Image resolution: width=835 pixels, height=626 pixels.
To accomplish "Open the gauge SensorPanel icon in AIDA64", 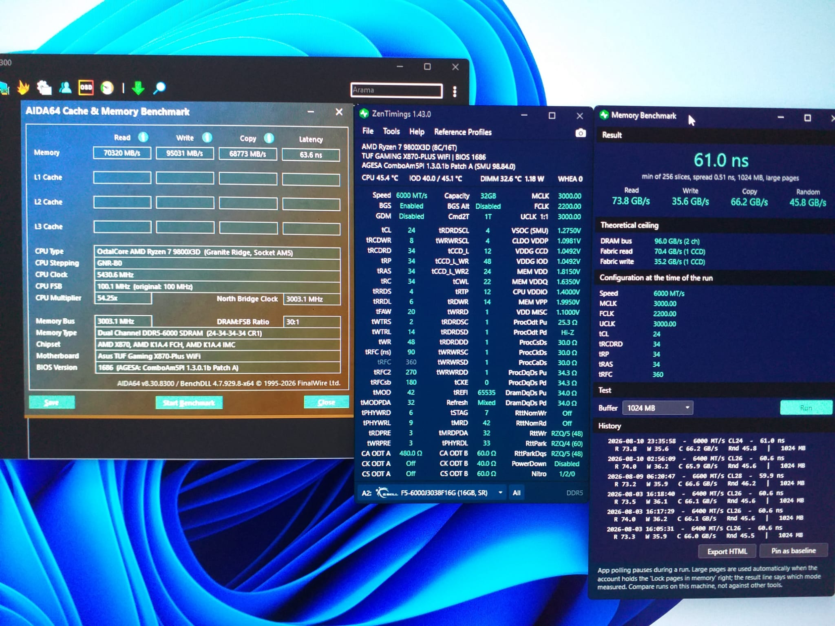I will coord(107,88).
